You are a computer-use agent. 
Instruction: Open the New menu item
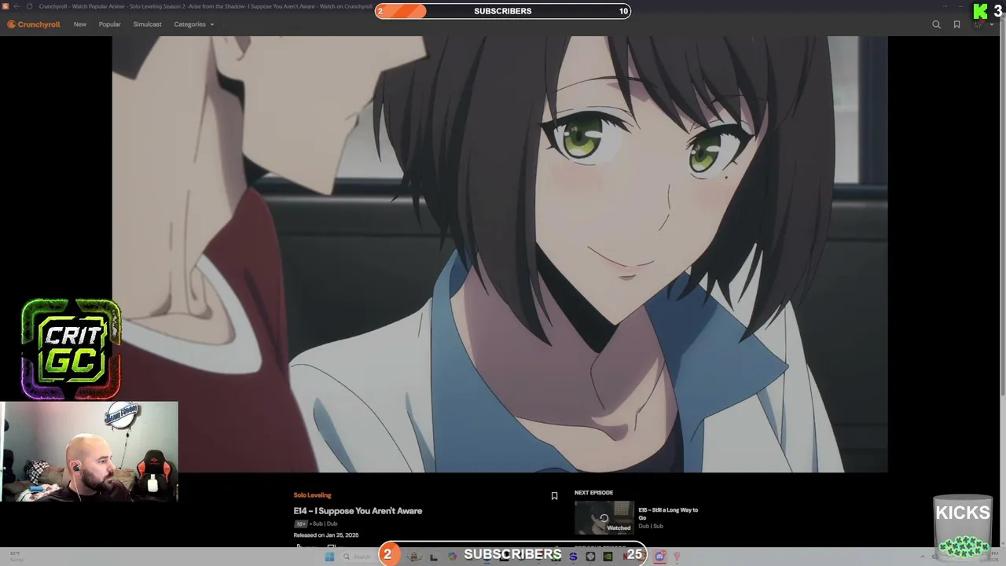click(80, 24)
